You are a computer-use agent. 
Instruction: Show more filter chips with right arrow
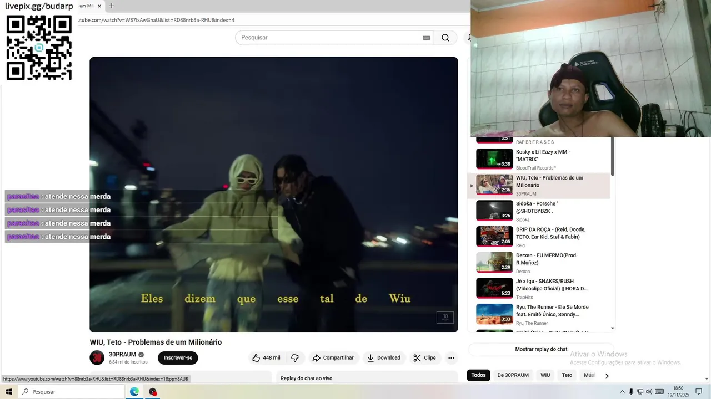tap(607, 376)
